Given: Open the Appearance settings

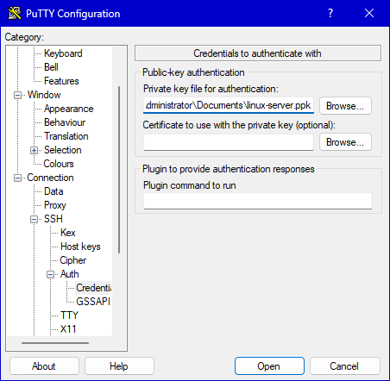Looking at the screenshot, I should click(x=69, y=109).
